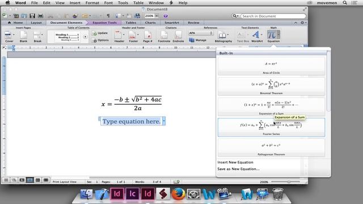
Task: Insert a page Break
Action: [37, 36]
